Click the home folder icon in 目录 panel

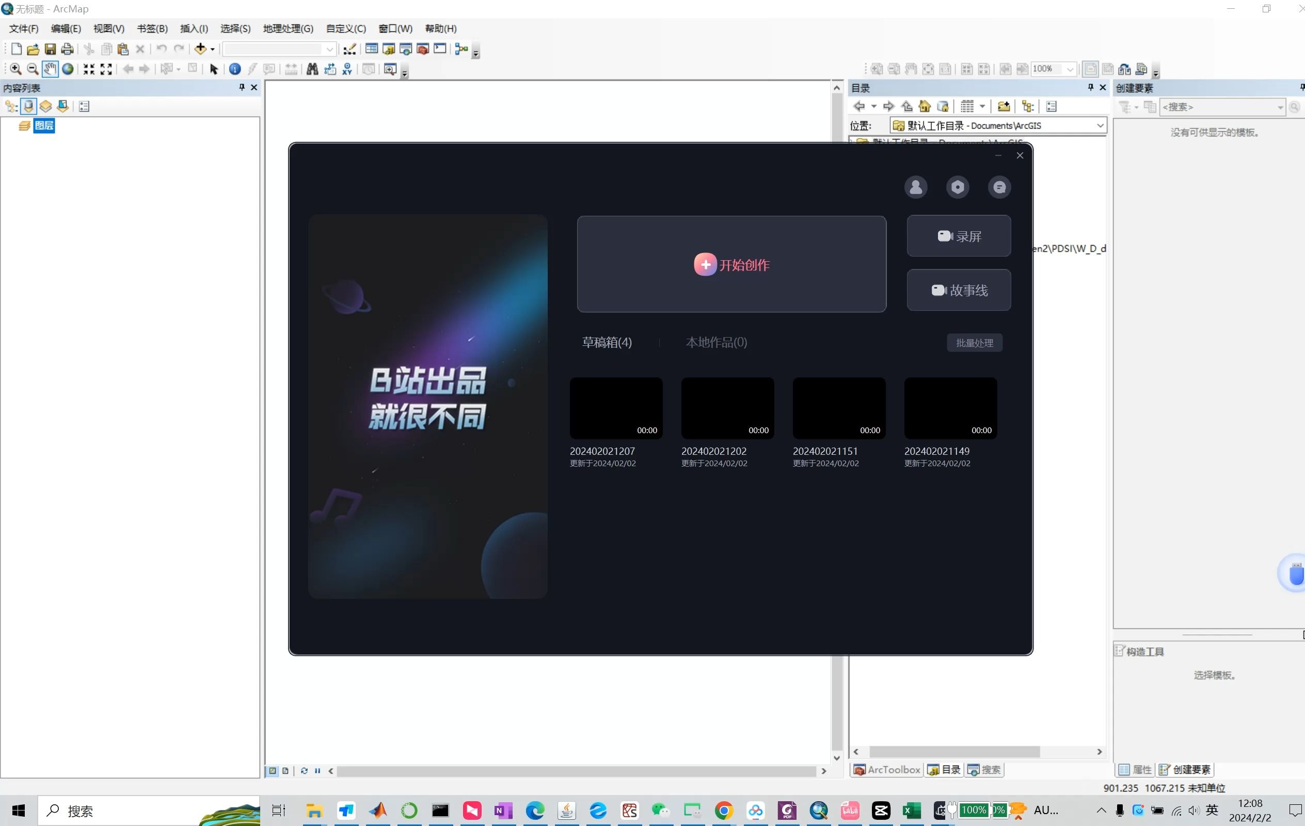925,106
